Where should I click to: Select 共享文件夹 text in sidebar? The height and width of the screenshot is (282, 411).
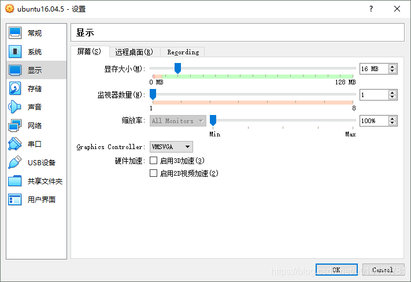pos(45,181)
